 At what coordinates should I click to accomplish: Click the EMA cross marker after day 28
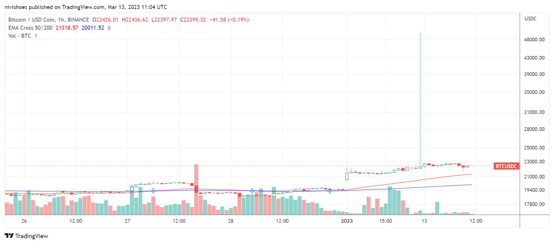pyautogui.click(x=251, y=190)
